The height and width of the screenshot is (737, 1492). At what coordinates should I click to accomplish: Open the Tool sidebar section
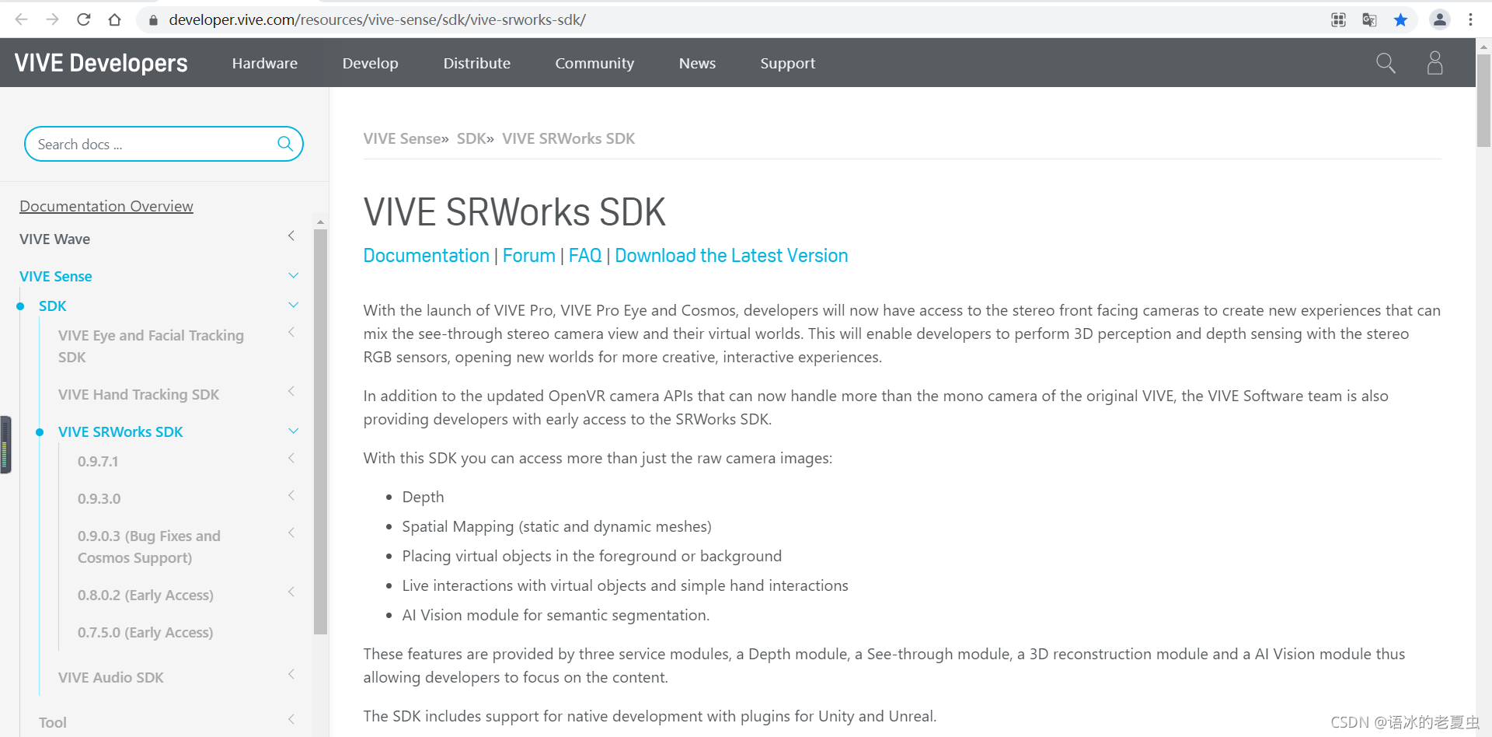pyautogui.click(x=53, y=722)
